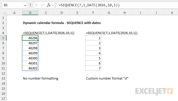The height and width of the screenshot is (101, 178).
Task: Select column B header
Action: [30, 13]
